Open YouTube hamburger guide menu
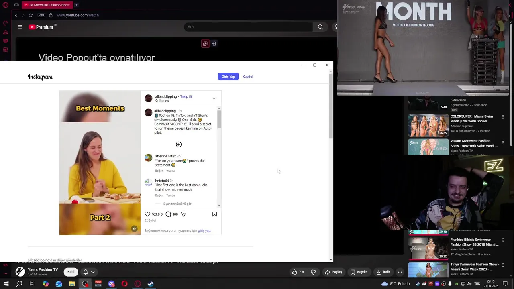514x289 pixels. click(20, 27)
